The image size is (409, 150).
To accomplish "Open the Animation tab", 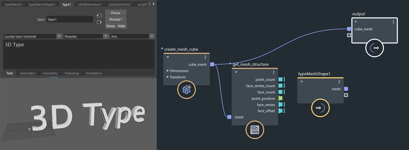I will click(94, 73).
